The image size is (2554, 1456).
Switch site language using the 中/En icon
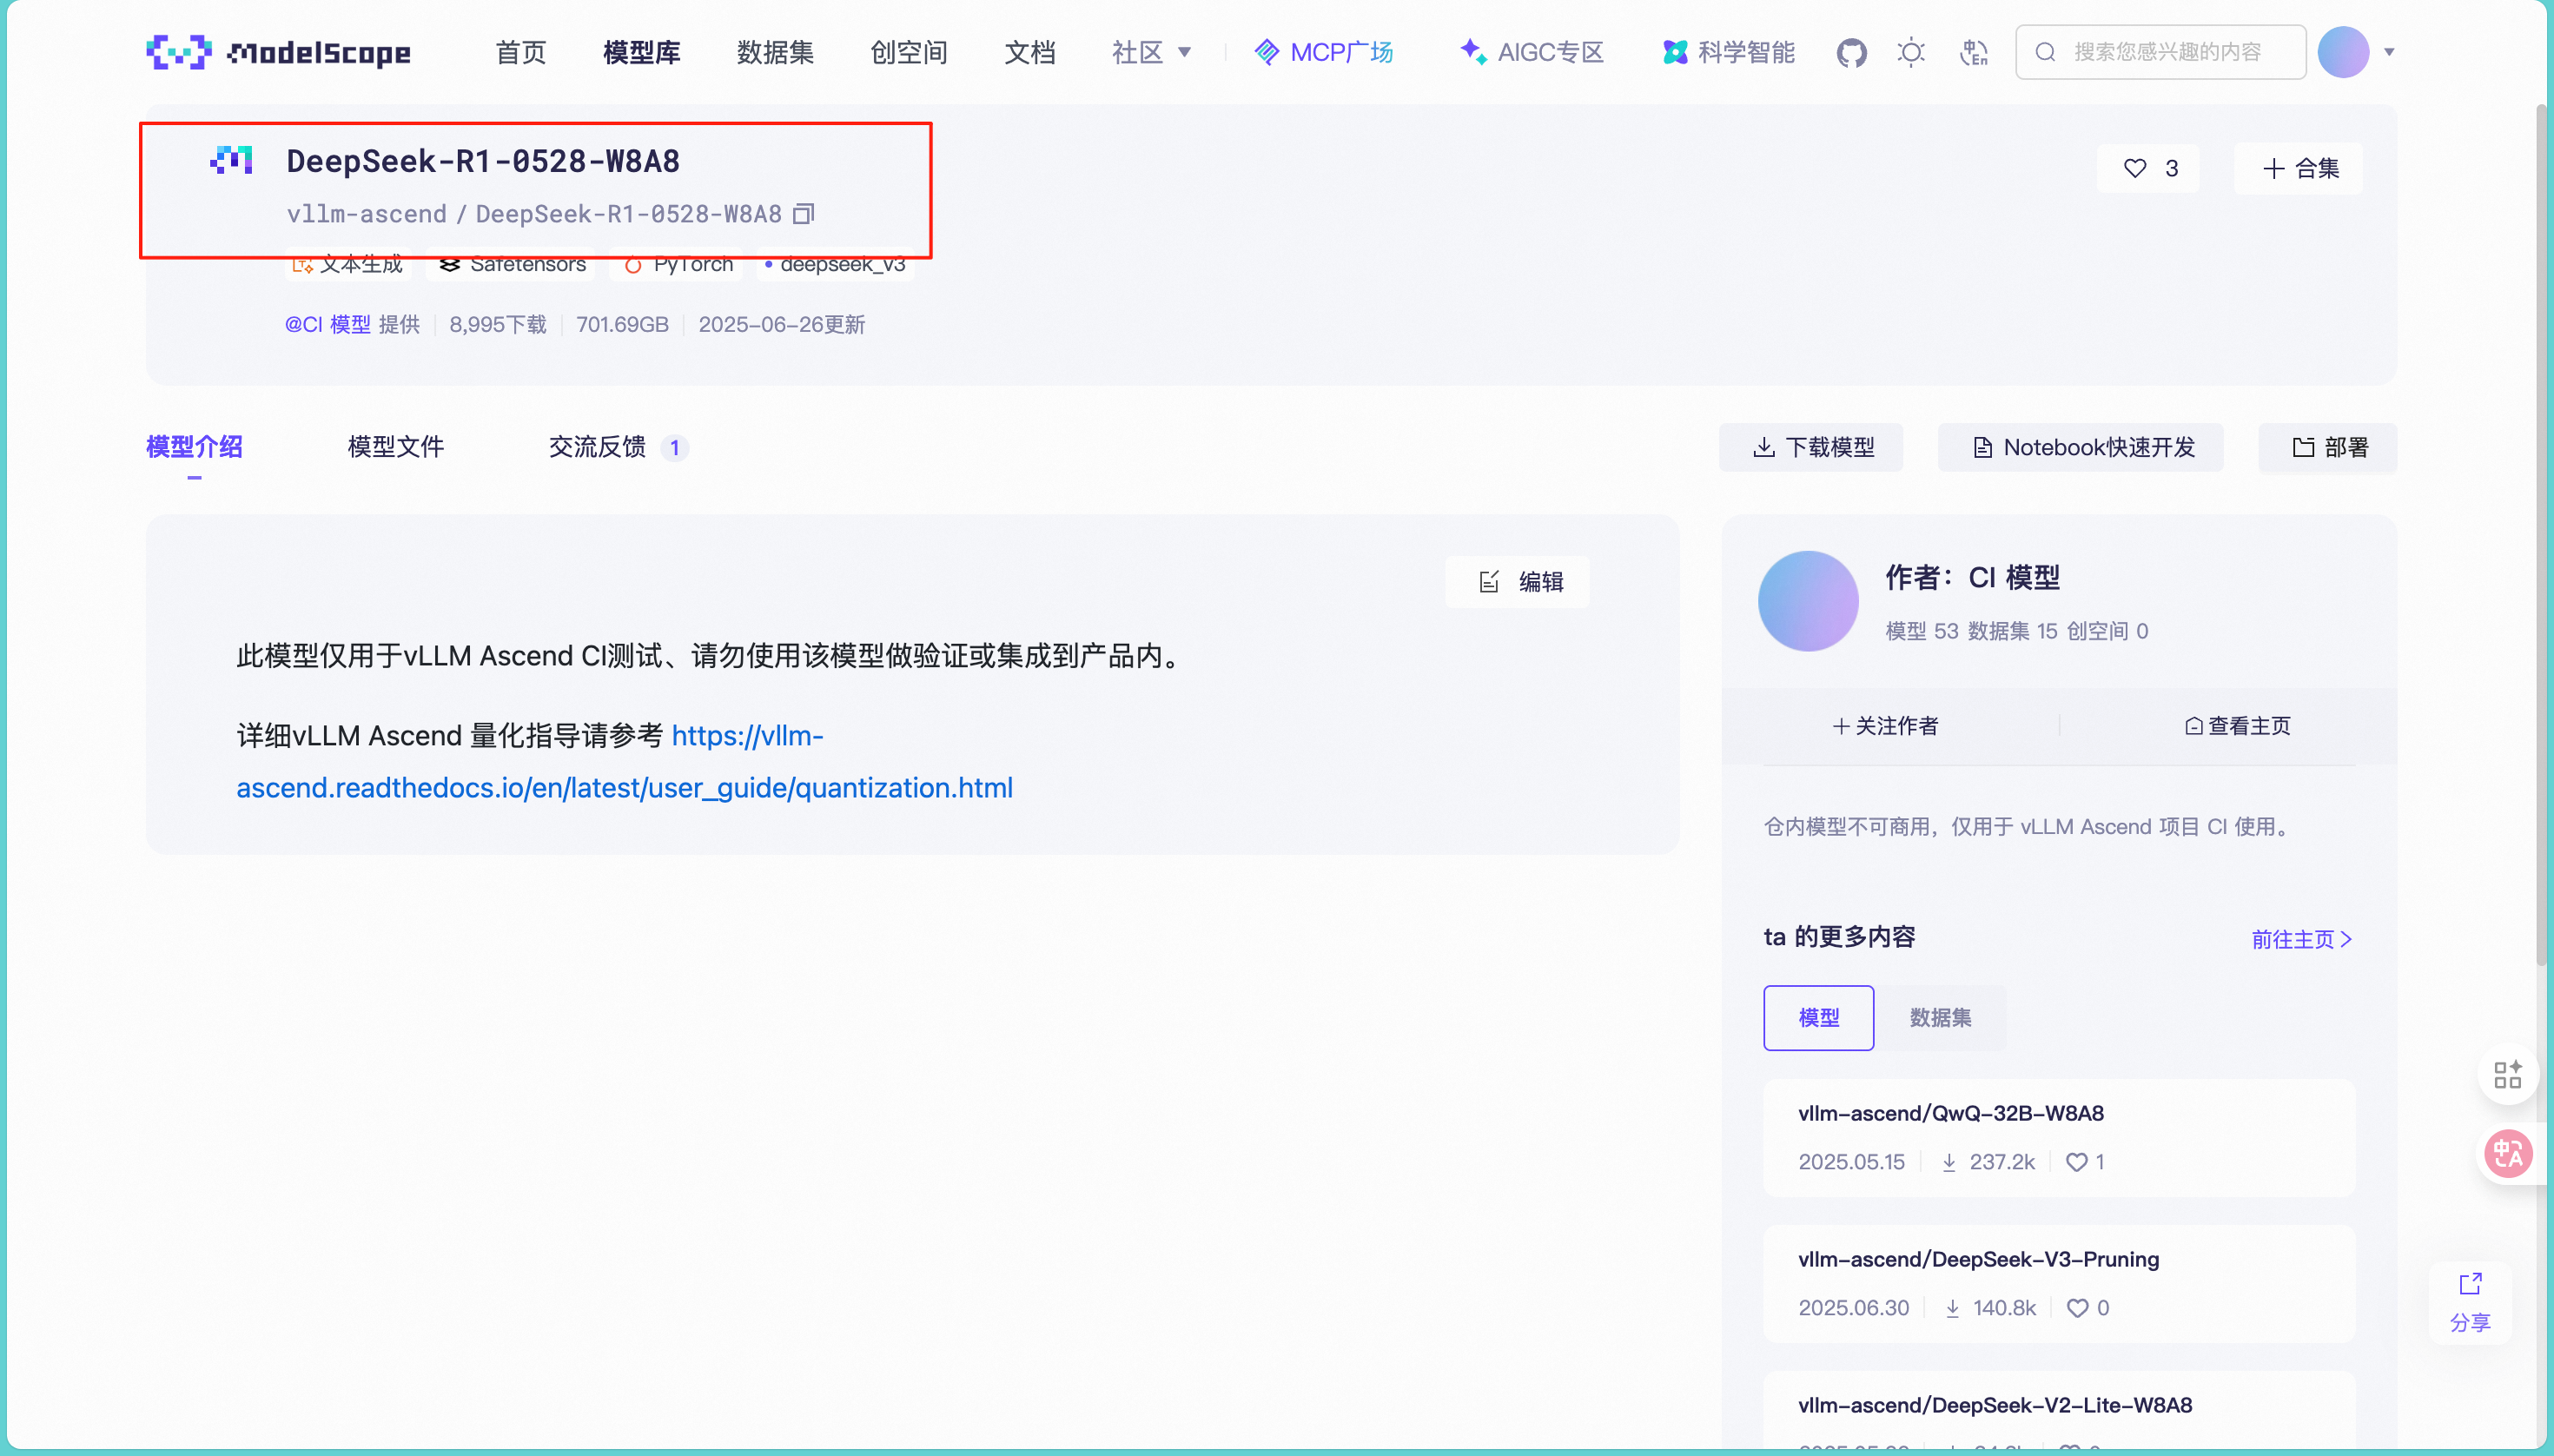(x=1972, y=51)
